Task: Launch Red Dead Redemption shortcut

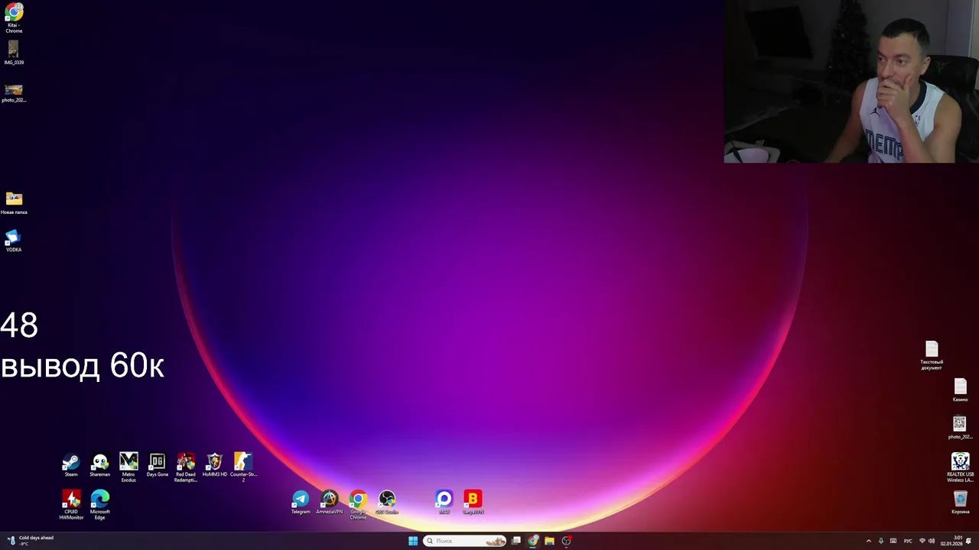Action: (x=186, y=467)
